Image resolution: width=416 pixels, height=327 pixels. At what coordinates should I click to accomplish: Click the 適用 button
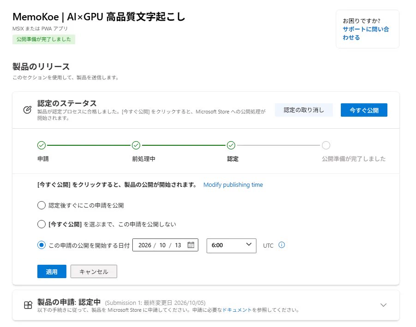[52, 271]
